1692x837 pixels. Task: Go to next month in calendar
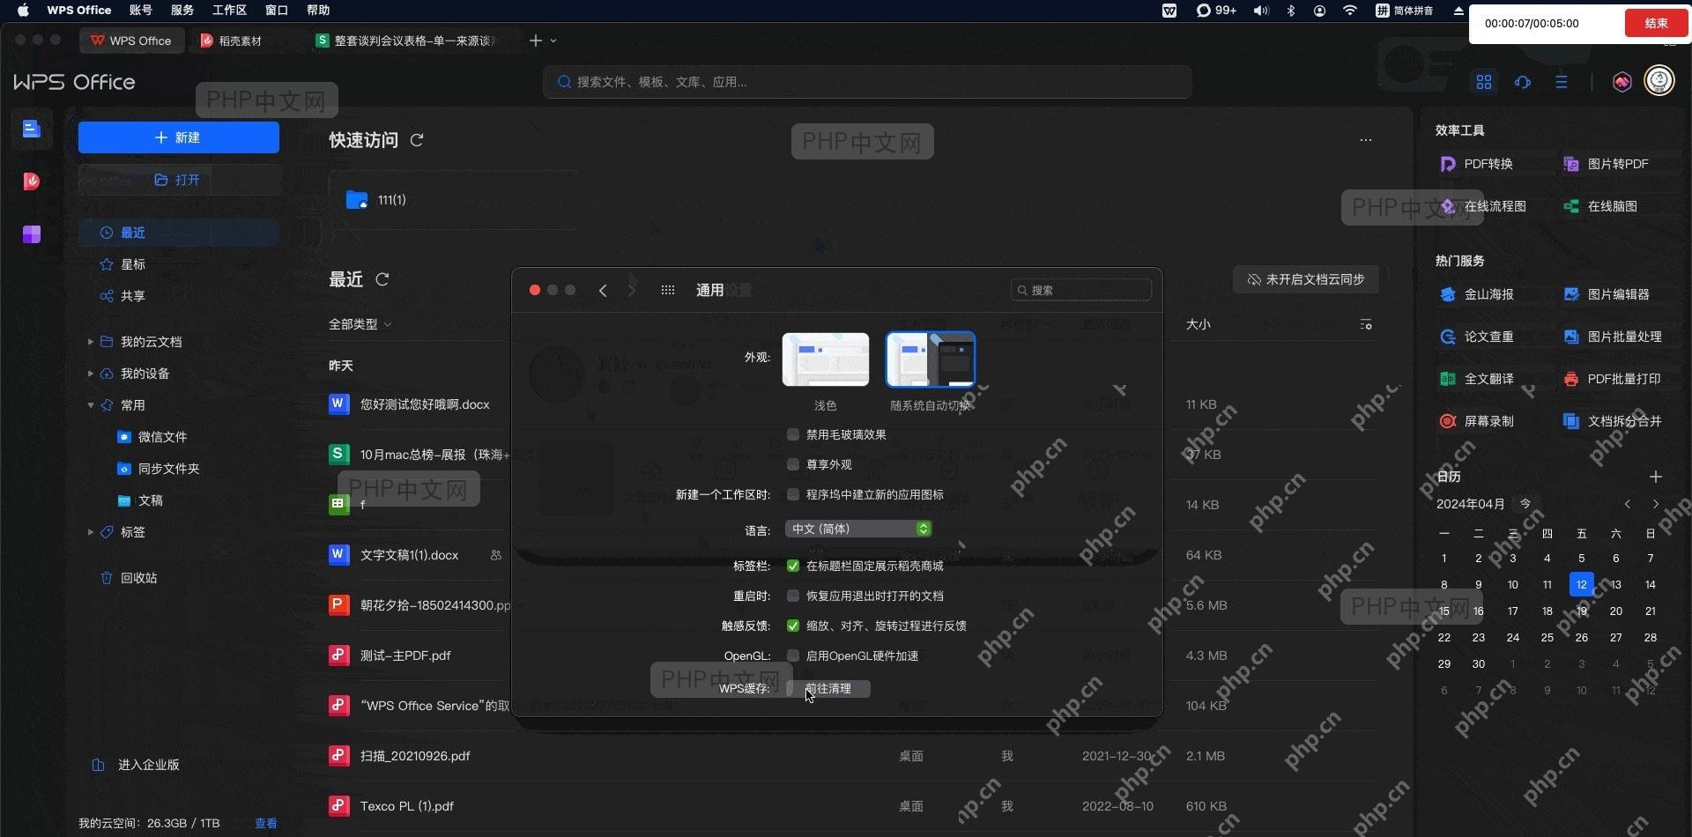1656,504
